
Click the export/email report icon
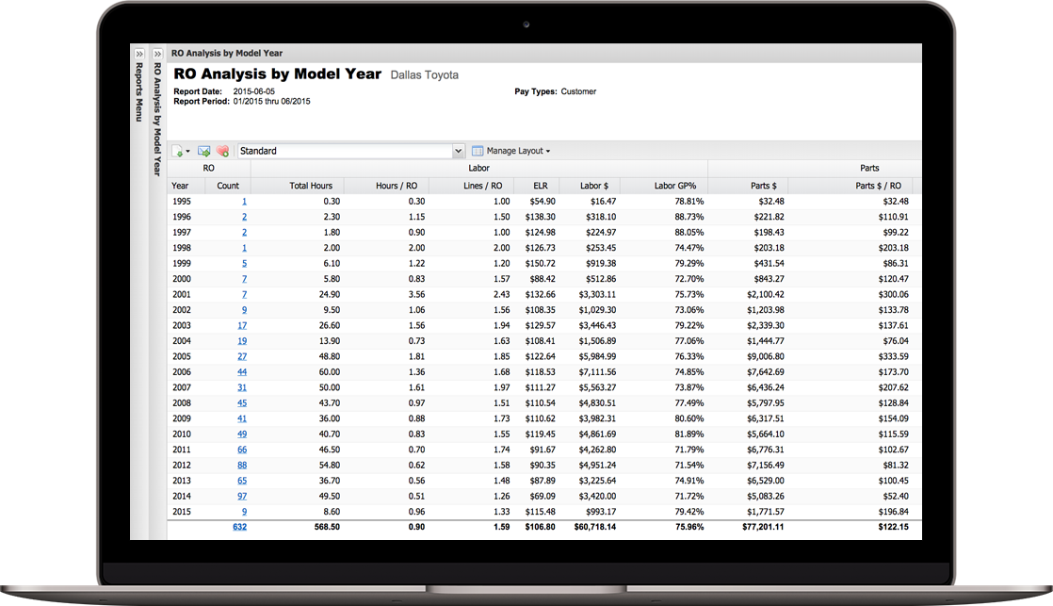coord(203,150)
